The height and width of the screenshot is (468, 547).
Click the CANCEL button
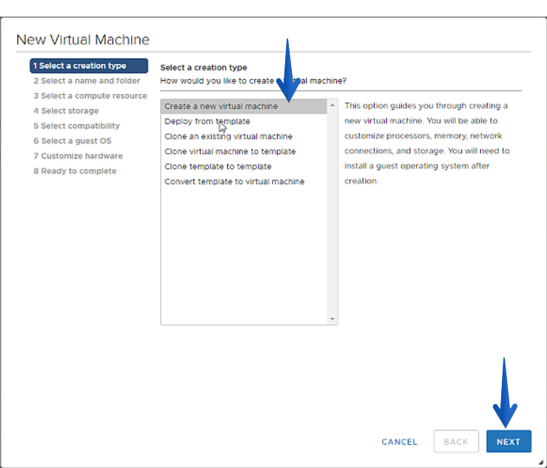tap(399, 442)
